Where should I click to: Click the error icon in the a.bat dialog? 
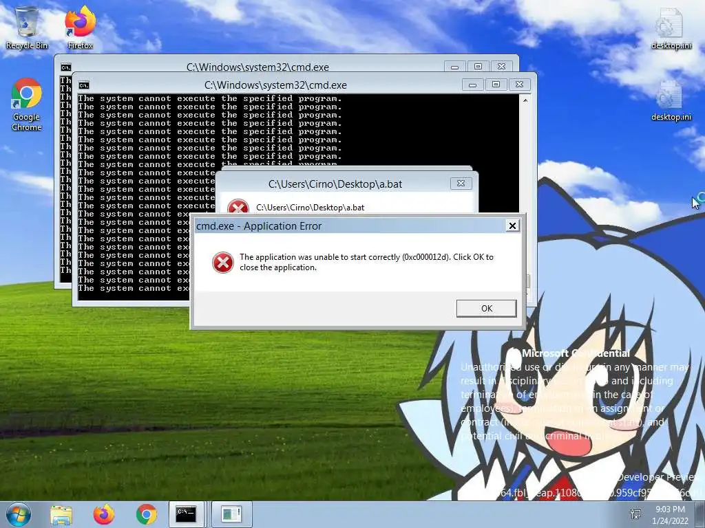[x=238, y=207]
